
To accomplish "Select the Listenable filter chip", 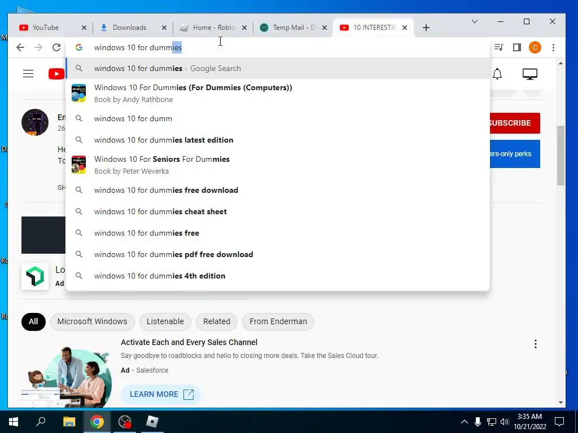I will pos(165,321).
